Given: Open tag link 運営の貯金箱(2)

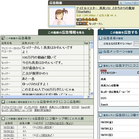Looking at the screenshot, I should [x=43, y=110].
